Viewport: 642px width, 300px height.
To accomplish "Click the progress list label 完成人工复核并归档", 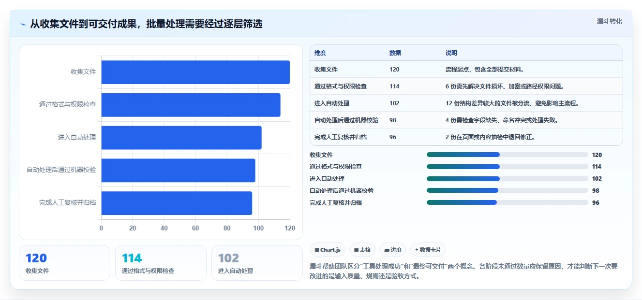I will [x=336, y=203].
